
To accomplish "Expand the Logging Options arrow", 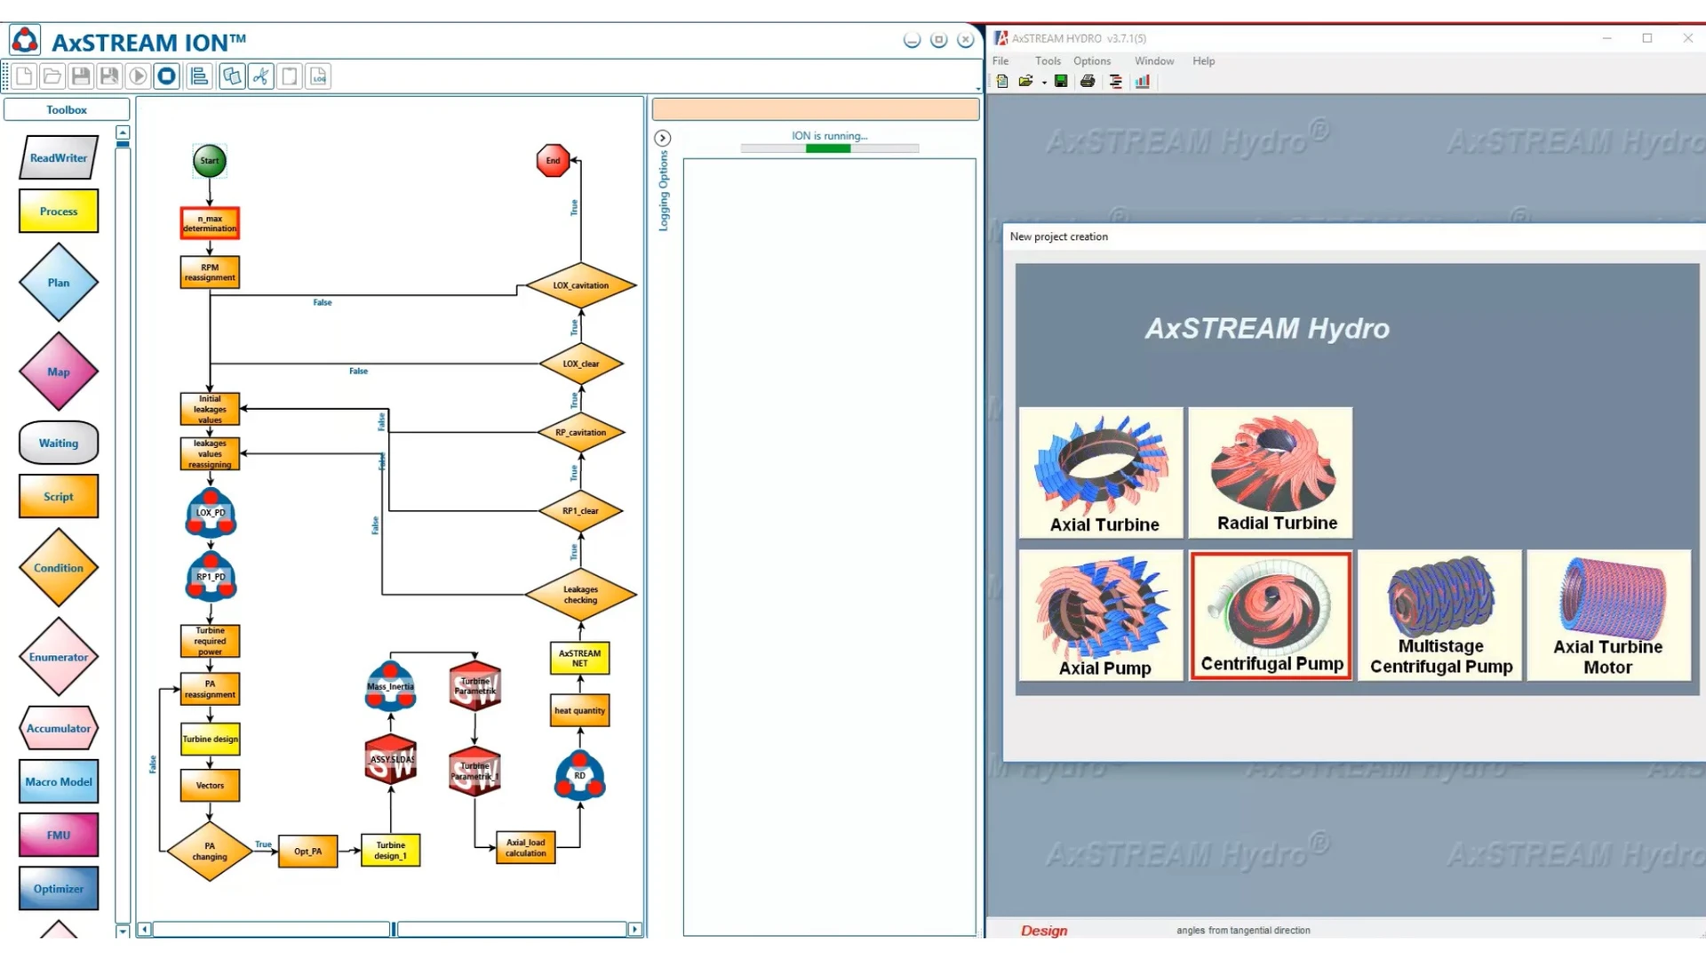I will [663, 138].
